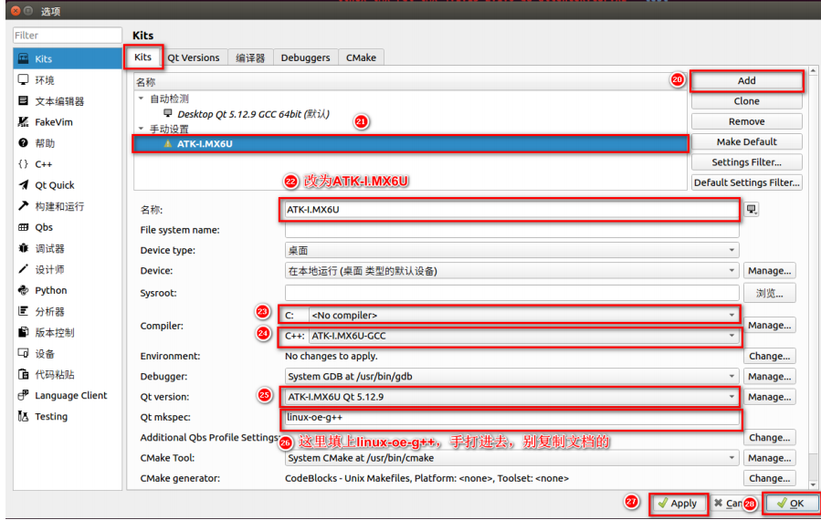This screenshot has width=821, height=520.
Task: Click Manage... next to Device
Action: [769, 270]
